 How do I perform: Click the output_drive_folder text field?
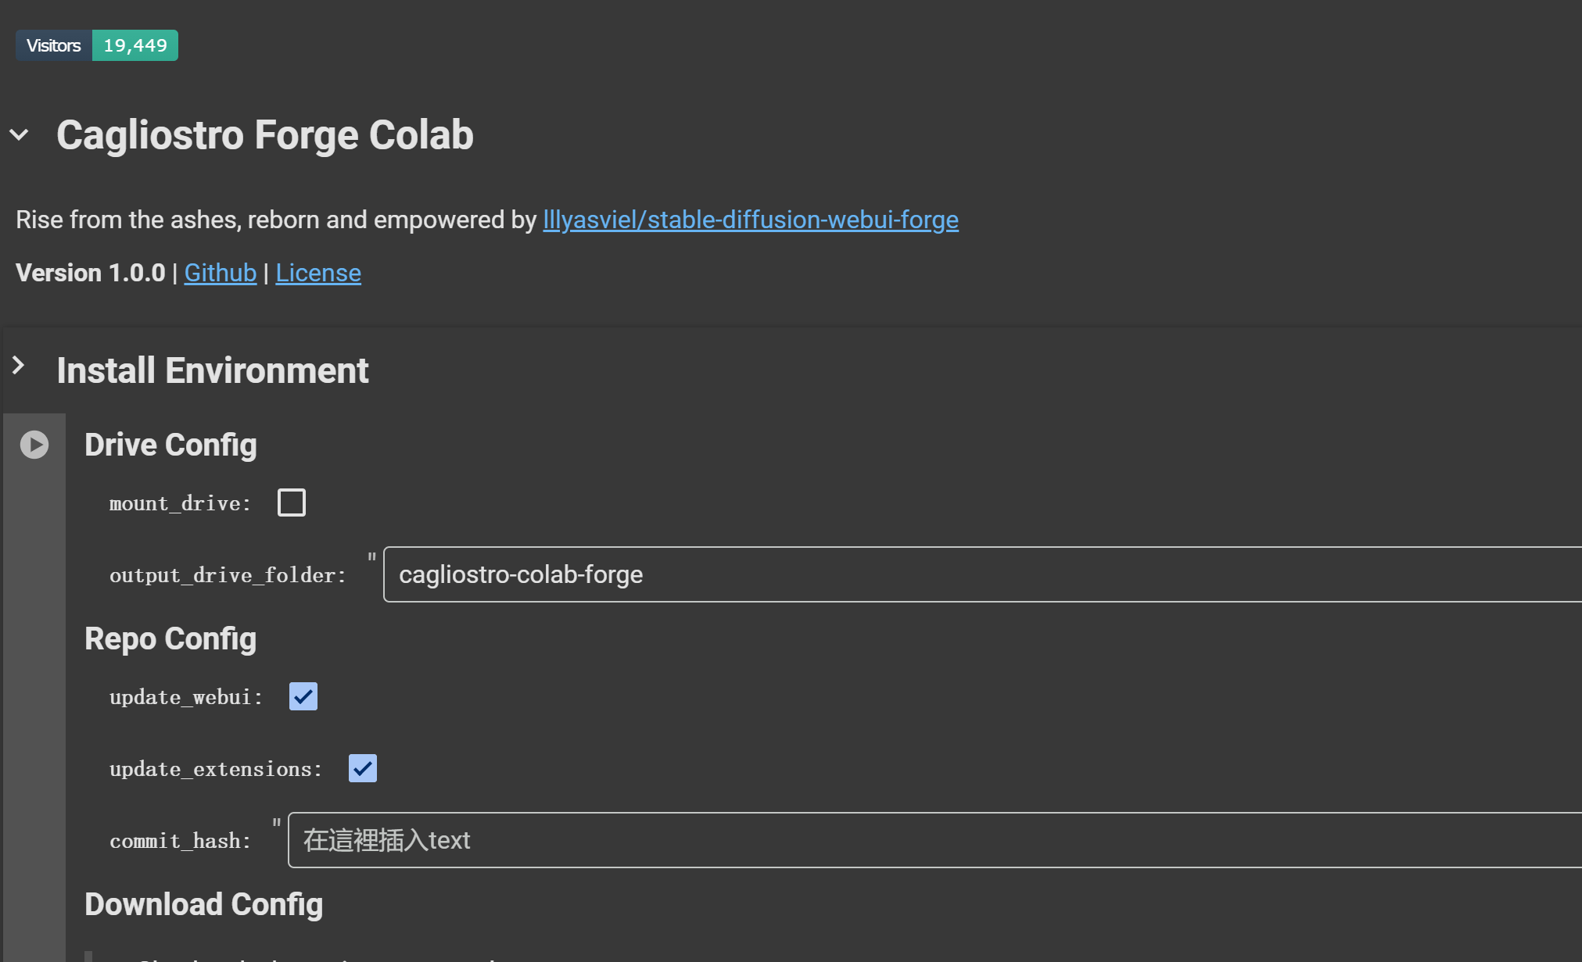[x=978, y=574]
